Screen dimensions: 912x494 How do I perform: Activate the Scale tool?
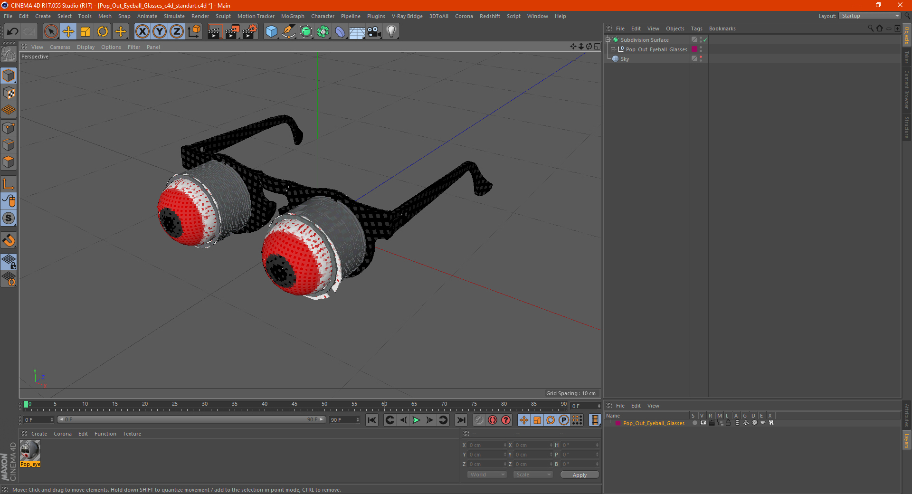coord(85,32)
